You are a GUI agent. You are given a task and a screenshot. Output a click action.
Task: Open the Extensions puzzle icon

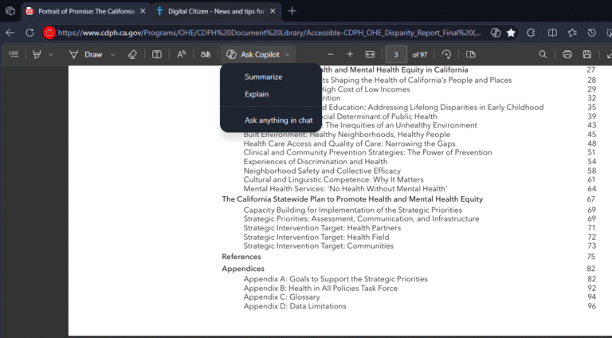click(531, 33)
